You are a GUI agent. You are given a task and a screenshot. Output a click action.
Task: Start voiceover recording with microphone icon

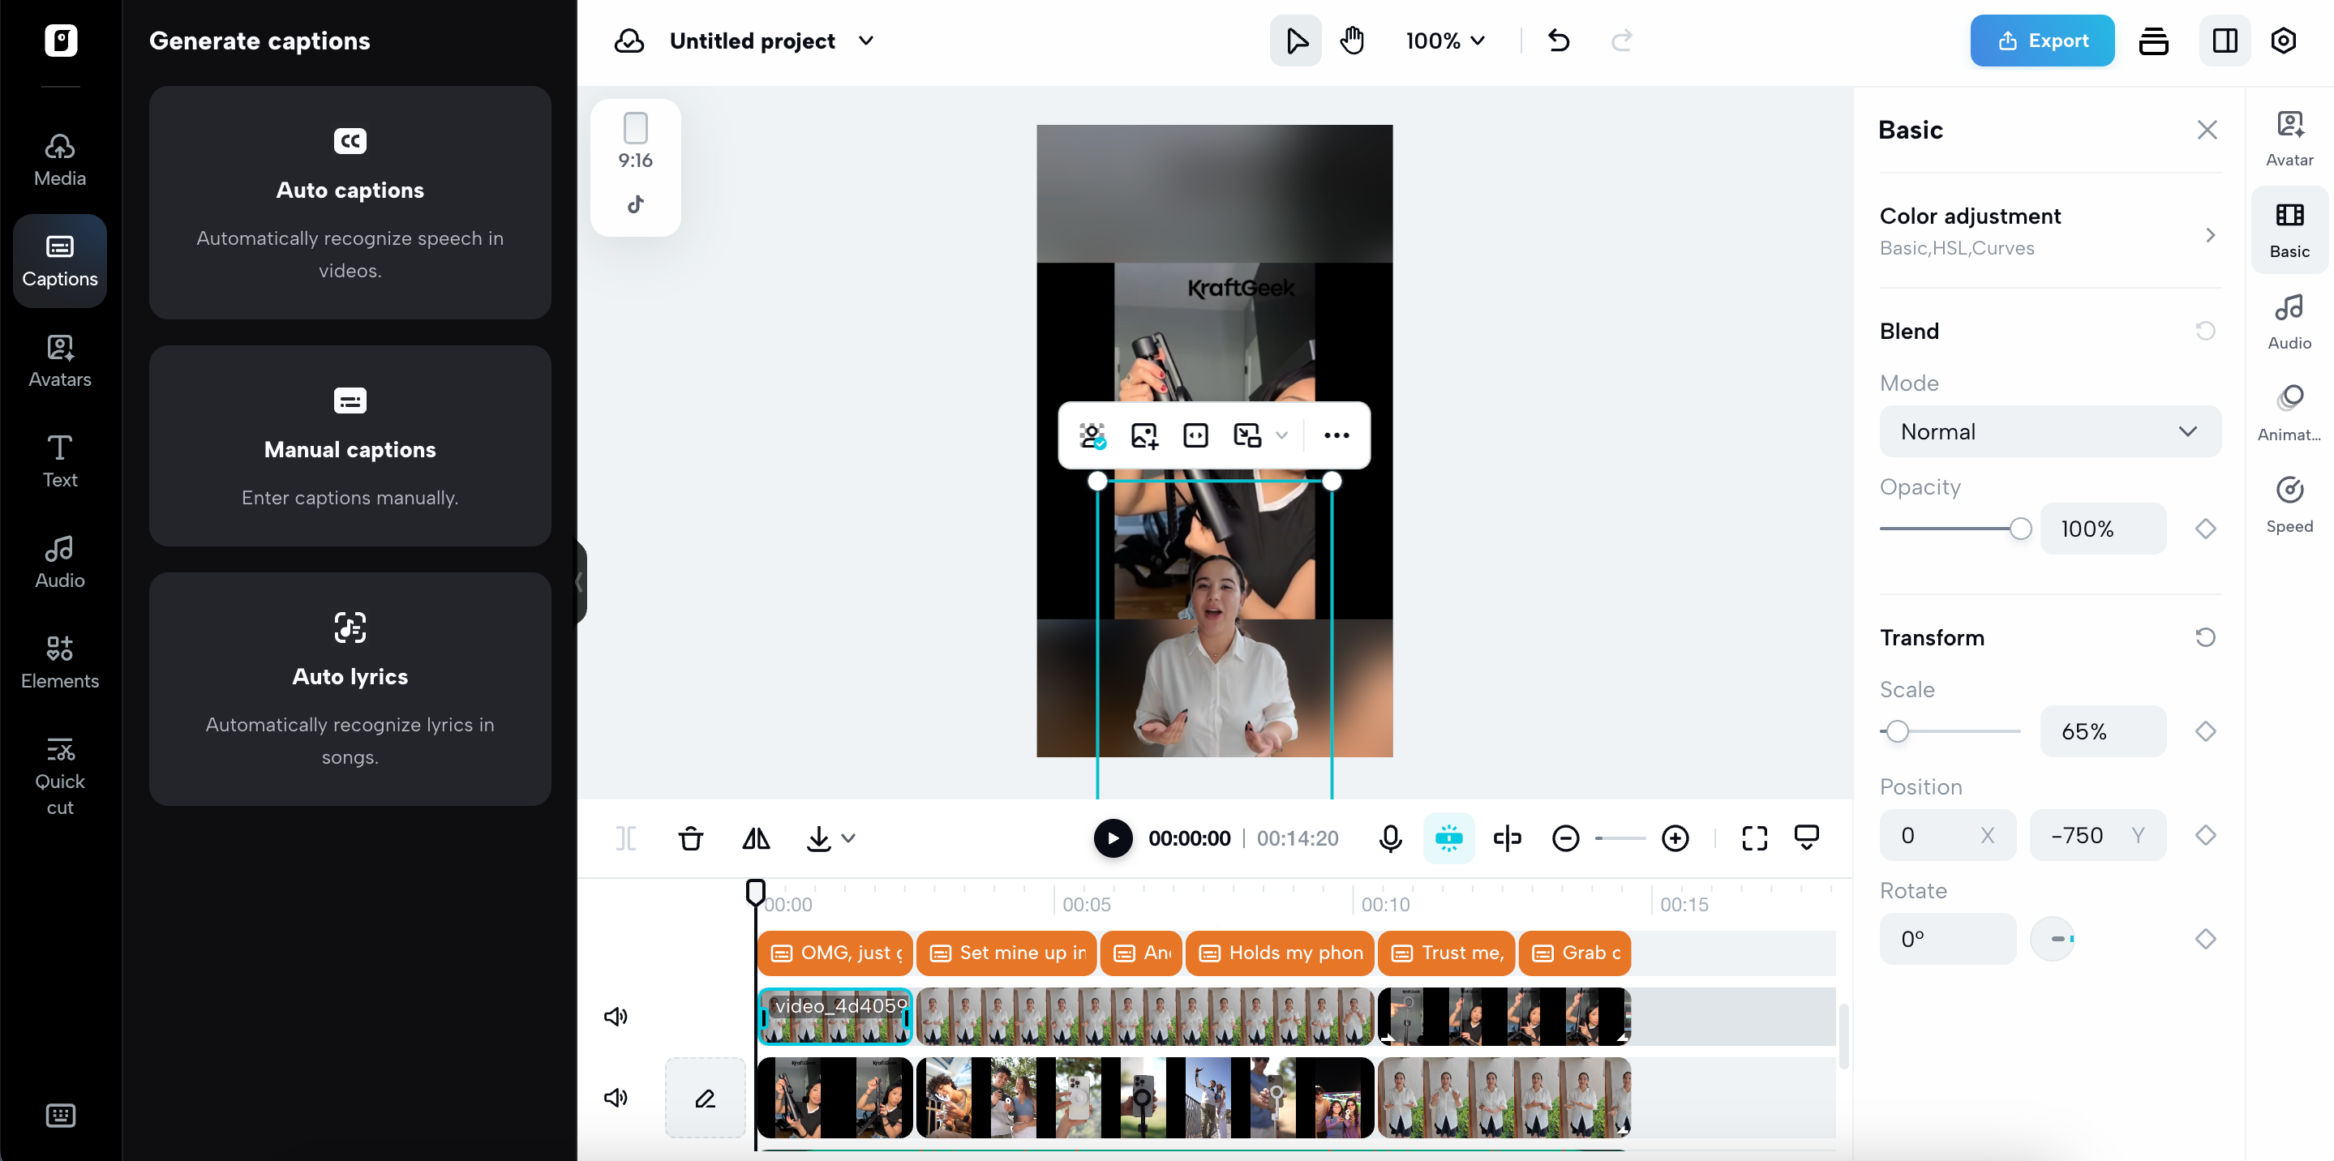pyautogui.click(x=1390, y=838)
